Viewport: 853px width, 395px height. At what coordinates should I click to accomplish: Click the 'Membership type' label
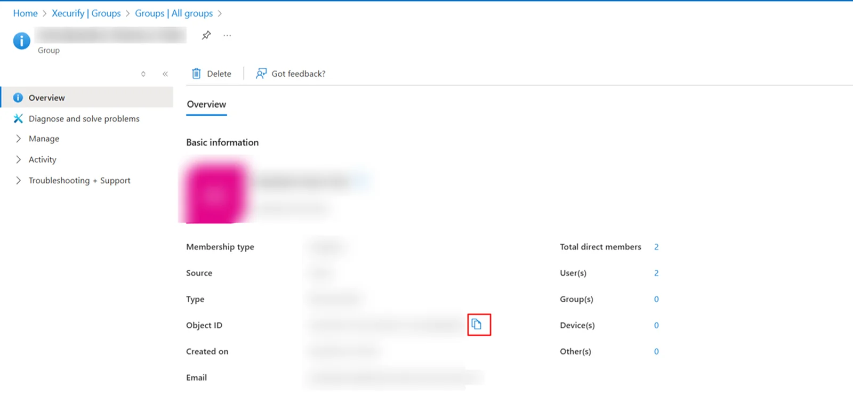[220, 247]
